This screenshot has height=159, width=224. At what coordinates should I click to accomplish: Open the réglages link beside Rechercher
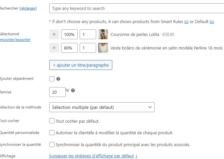coord(28,8)
